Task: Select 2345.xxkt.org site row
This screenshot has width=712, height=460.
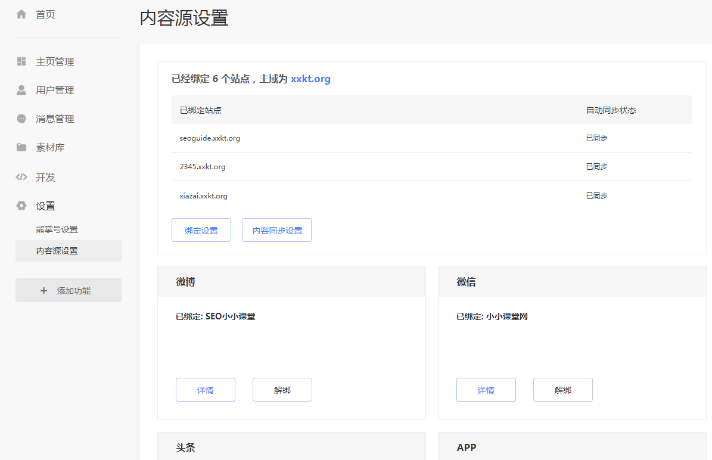Action: point(431,167)
